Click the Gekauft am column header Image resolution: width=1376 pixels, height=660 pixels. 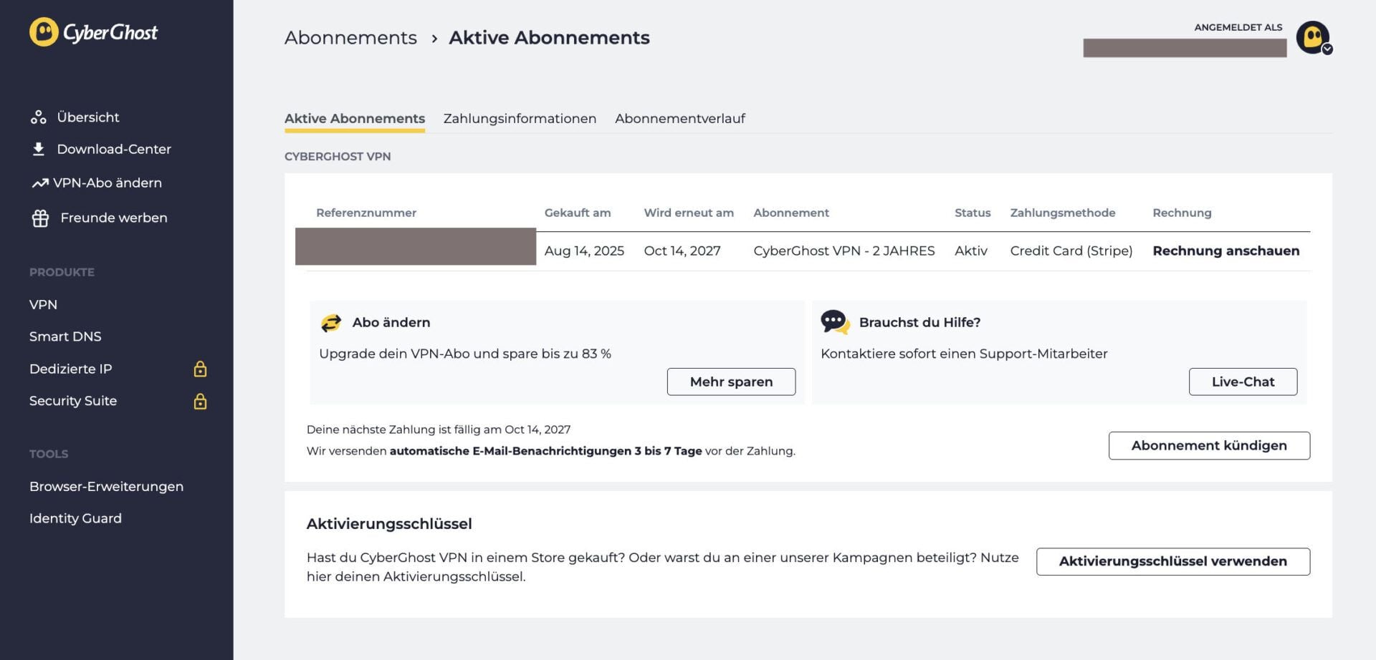point(578,213)
